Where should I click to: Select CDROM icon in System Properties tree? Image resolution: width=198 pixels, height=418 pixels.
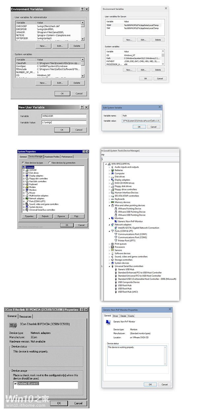[27, 170]
